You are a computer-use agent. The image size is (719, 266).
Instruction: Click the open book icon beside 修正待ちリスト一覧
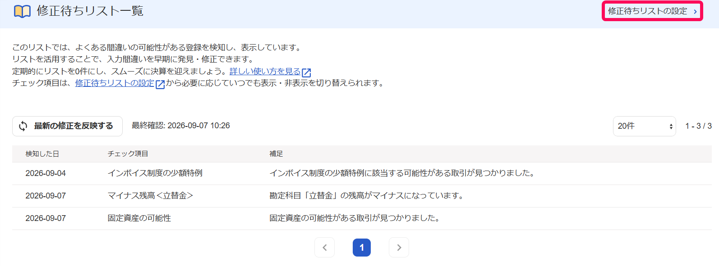22,11
